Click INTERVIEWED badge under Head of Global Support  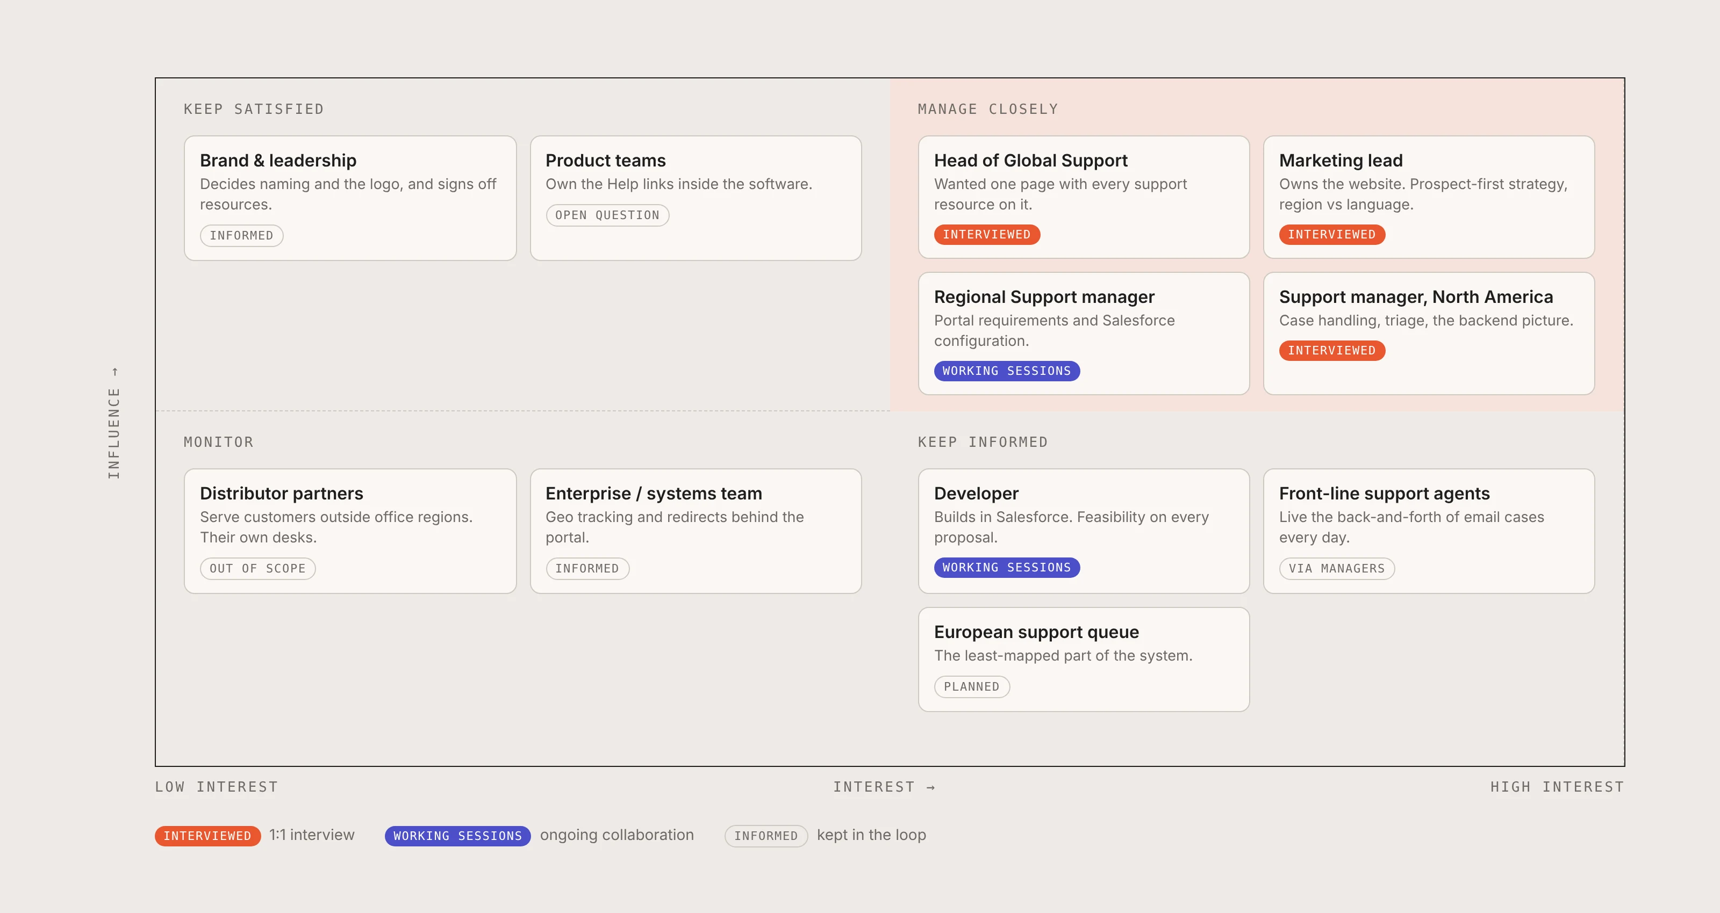(987, 234)
